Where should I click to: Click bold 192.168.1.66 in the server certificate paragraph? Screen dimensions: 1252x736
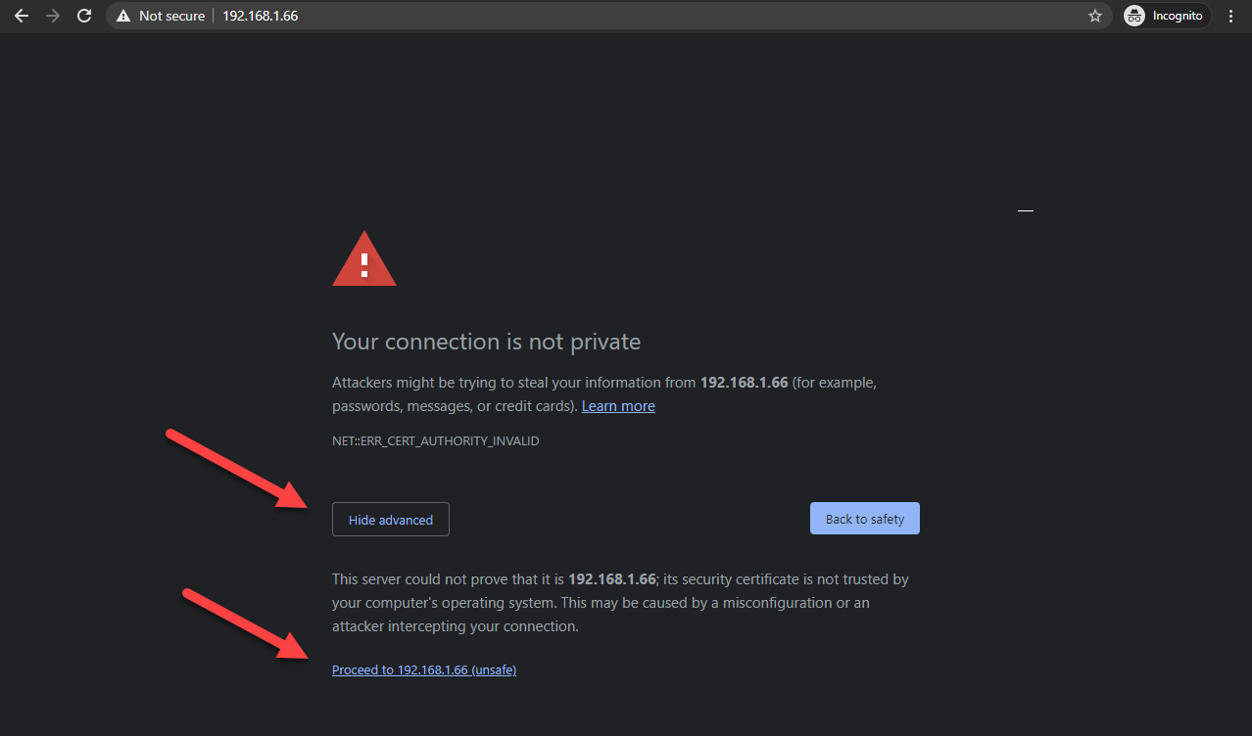[x=612, y=579]
